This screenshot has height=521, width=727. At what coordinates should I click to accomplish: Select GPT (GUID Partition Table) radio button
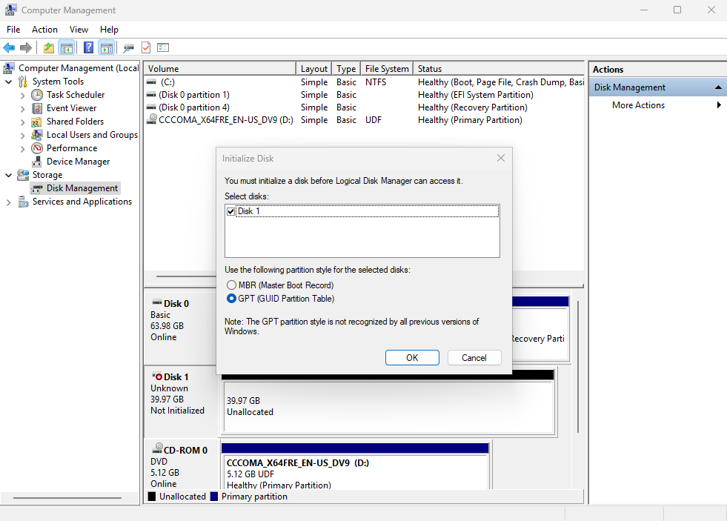[x=232, y=299]
